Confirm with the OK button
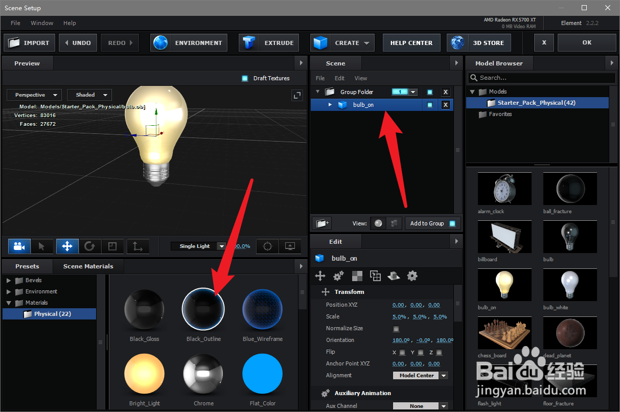The height and width of the screenshot is (412, 620). pyautogui.click(x=587, y=43)
